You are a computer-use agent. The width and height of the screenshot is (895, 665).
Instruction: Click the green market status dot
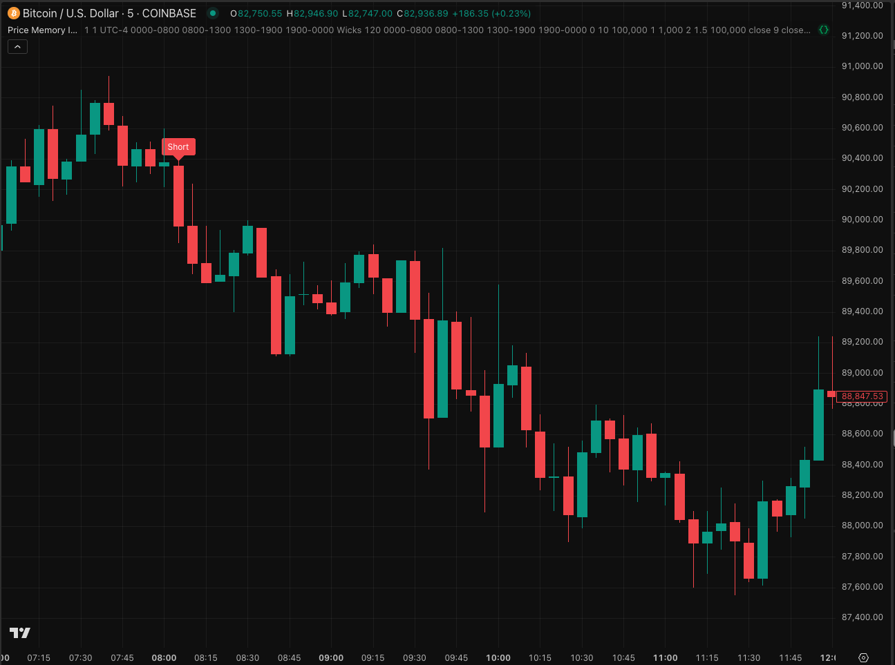coord(213,13)
